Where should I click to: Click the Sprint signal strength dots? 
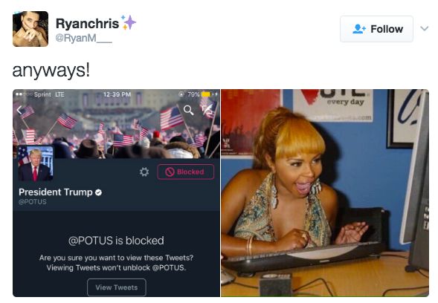coord(24,94)
